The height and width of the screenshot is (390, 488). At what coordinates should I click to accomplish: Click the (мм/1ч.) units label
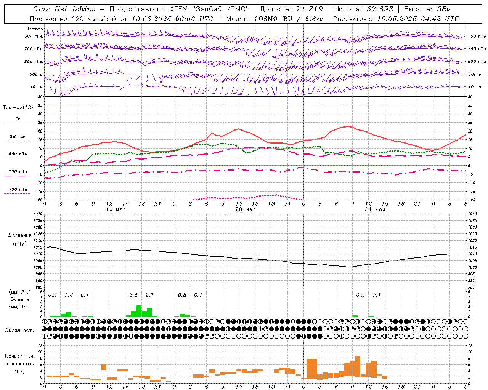(x=20, y=307)
